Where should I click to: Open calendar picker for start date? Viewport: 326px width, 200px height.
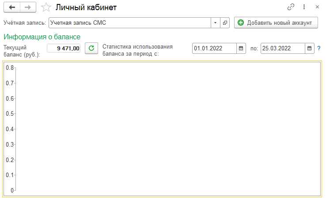point(241,48)
